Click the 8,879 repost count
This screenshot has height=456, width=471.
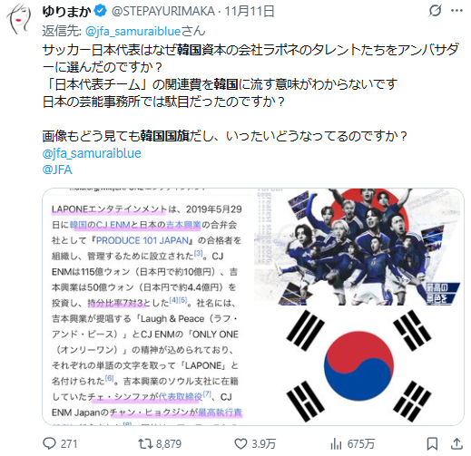169,444
